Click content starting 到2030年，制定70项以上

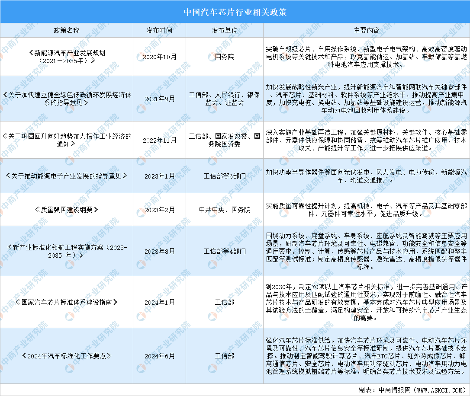click(366, 302)
